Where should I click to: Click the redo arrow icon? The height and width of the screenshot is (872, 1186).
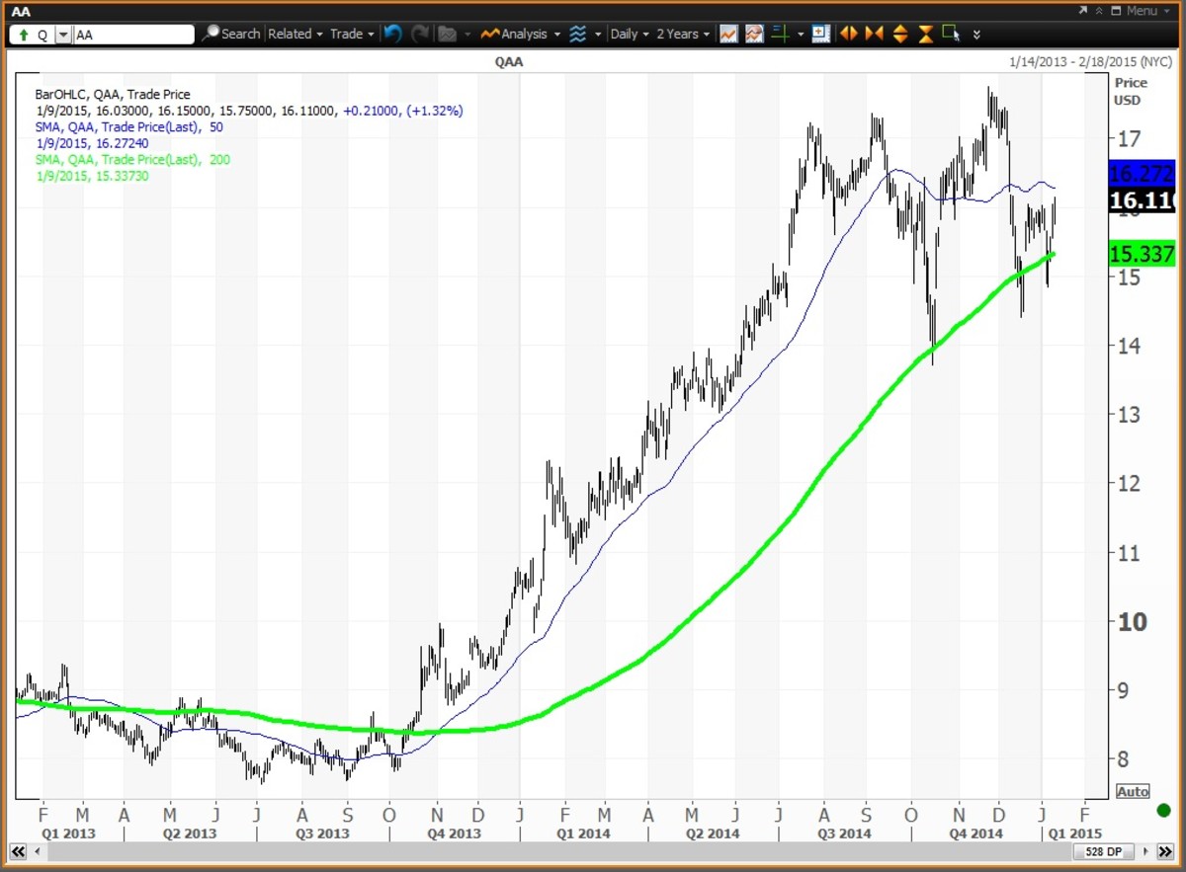(420, 34)
